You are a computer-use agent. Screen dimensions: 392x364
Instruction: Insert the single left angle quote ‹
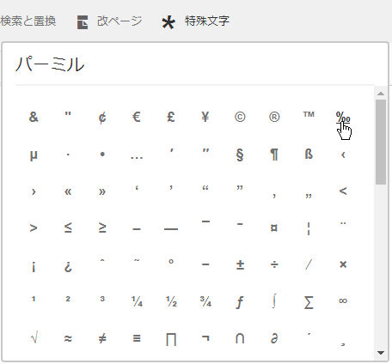click(x=343, y=155)
